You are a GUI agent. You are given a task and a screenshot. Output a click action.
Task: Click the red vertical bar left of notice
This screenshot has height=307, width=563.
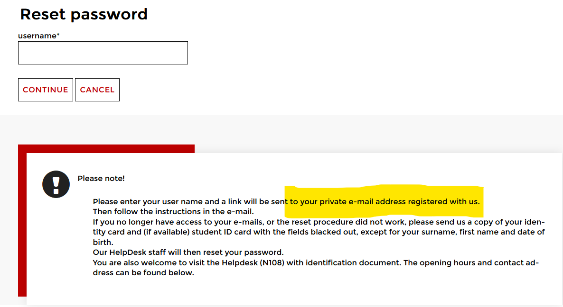coord(22,223)
